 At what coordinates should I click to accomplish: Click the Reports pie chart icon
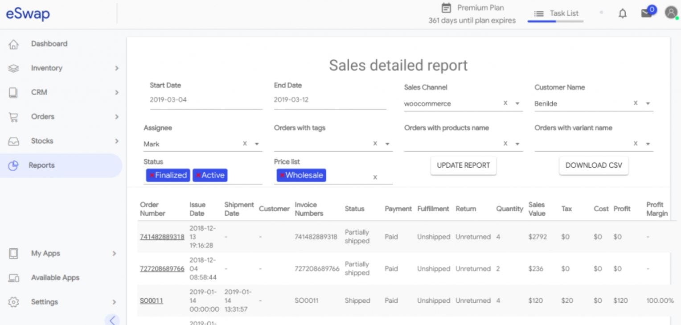(x=13, y=165)
